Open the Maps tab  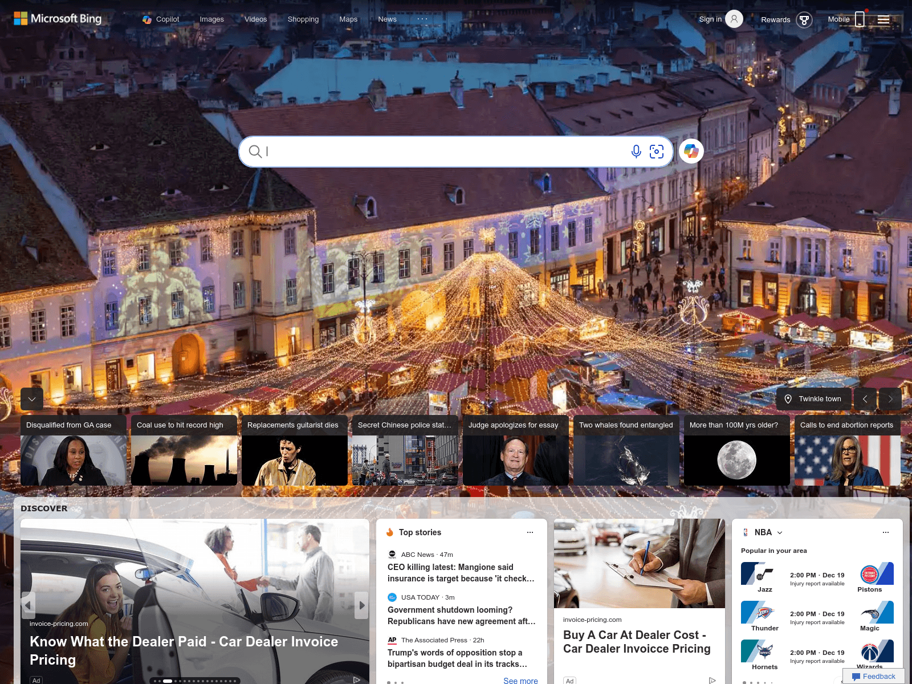click(348, 19)
